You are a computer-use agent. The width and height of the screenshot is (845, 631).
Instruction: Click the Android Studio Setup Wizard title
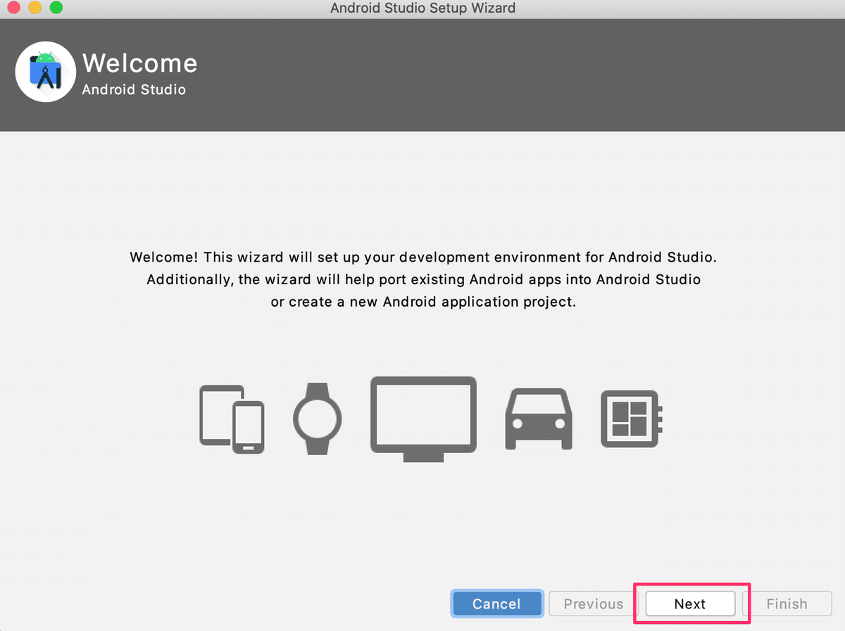(x=423, y=8)
